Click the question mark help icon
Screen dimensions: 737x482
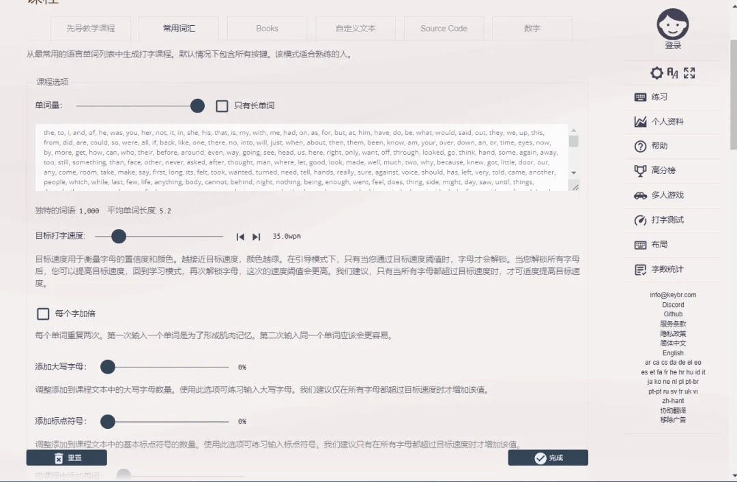(x=640, y=147)
